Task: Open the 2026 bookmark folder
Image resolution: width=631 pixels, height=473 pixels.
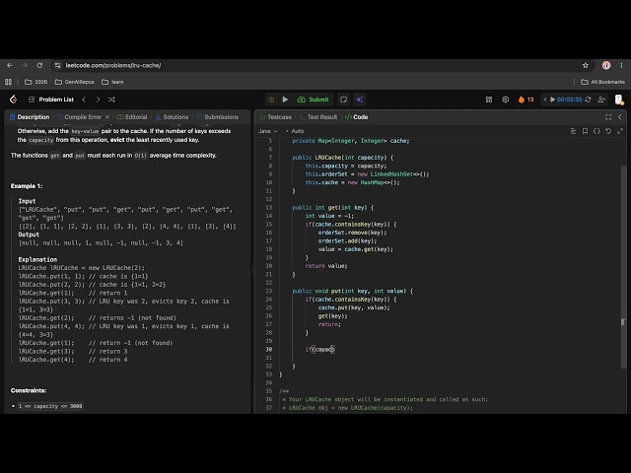Action: [x=36, y=82]
